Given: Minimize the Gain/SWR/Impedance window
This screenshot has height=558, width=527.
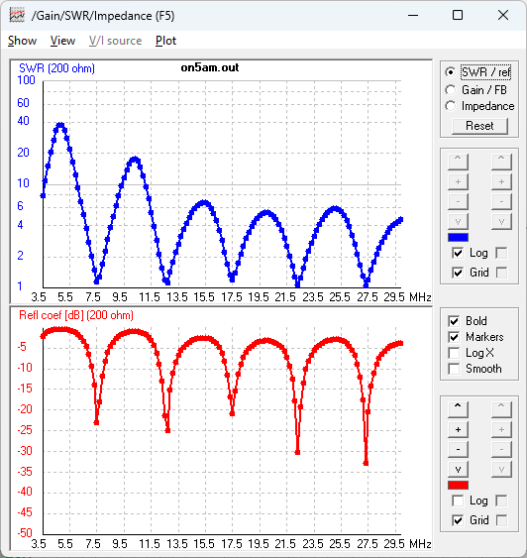Looking at the screenshot, I should (413, 15).
